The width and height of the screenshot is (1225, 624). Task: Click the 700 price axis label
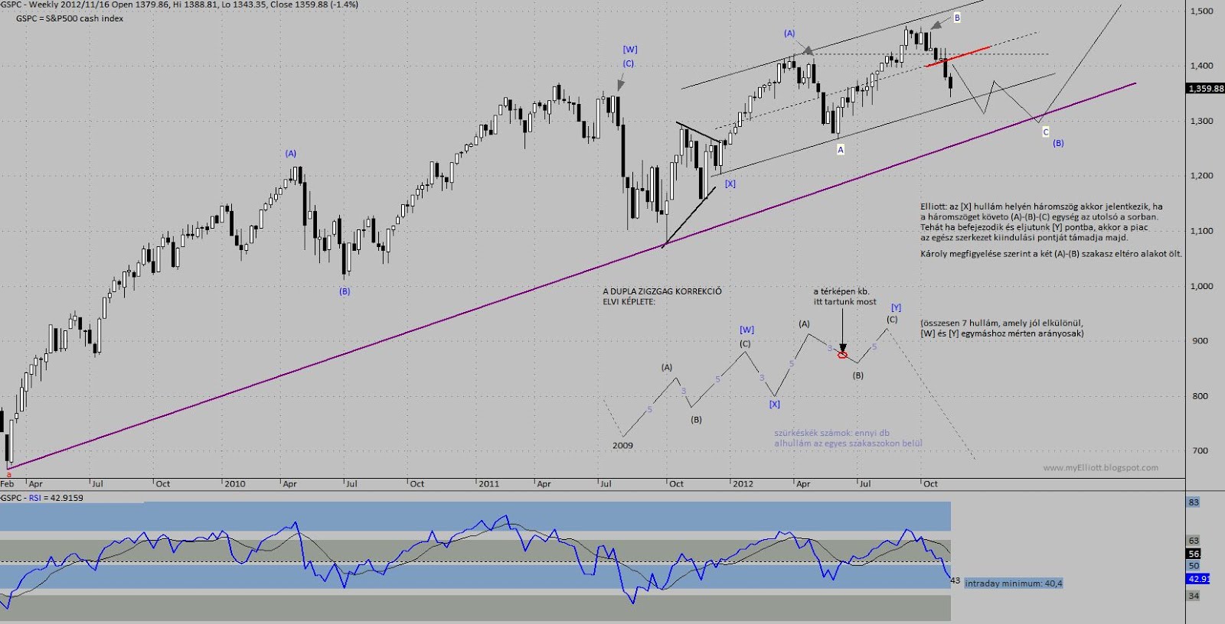[x=1200, y=450]
